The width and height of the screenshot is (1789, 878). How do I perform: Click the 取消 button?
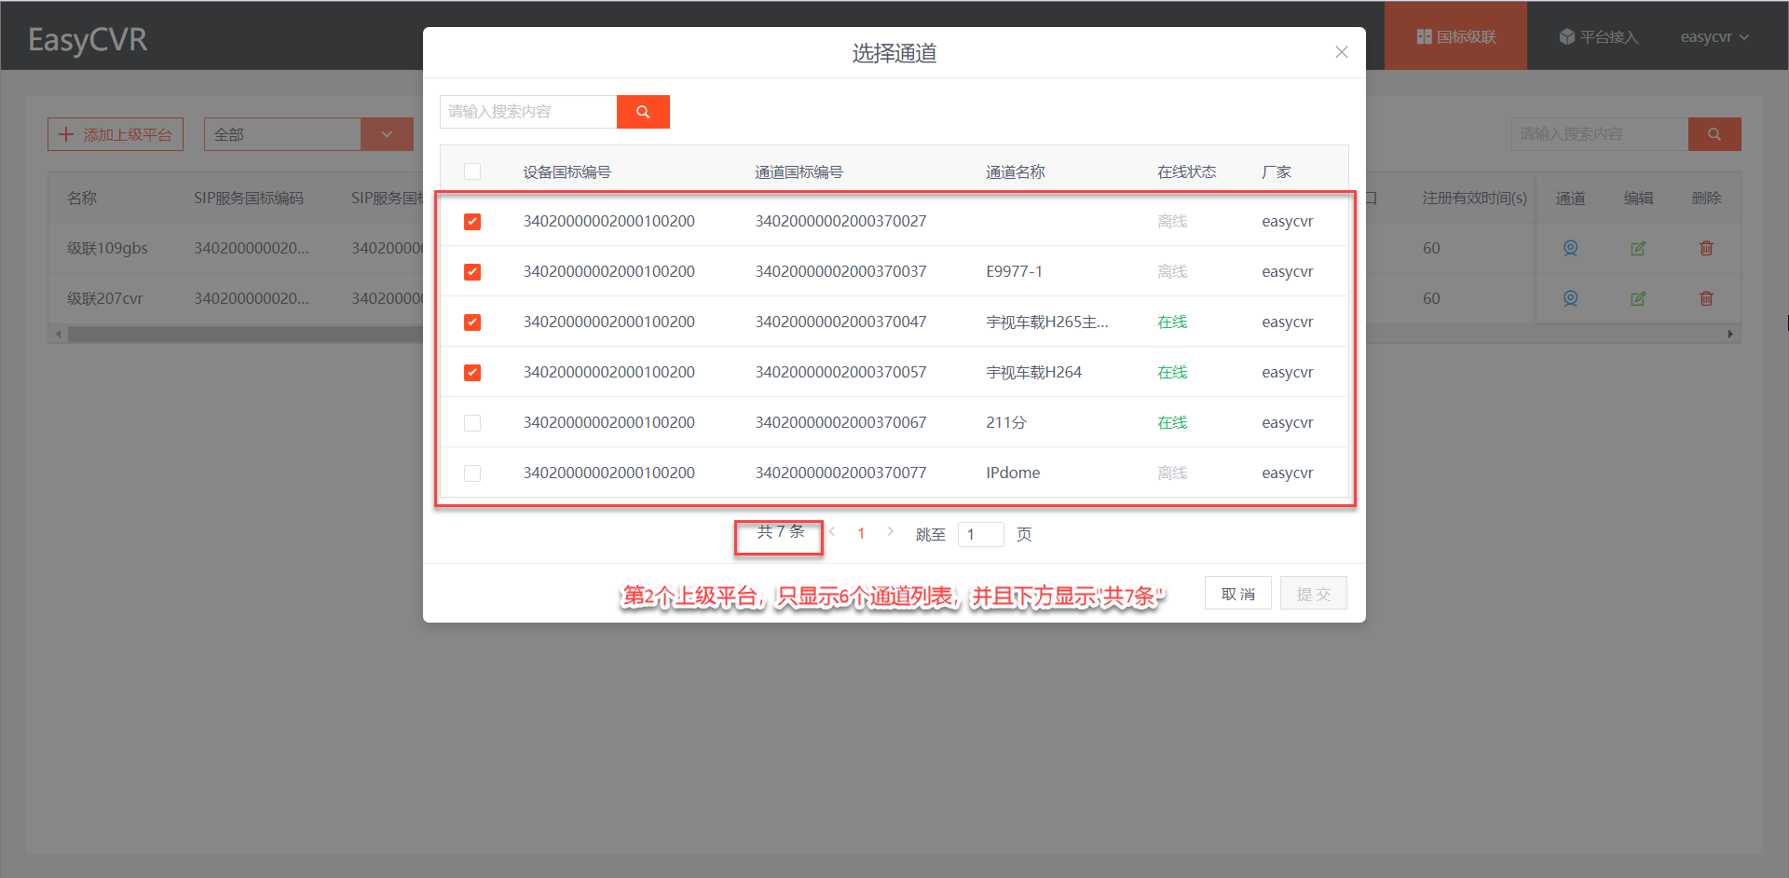point(1238,594)
